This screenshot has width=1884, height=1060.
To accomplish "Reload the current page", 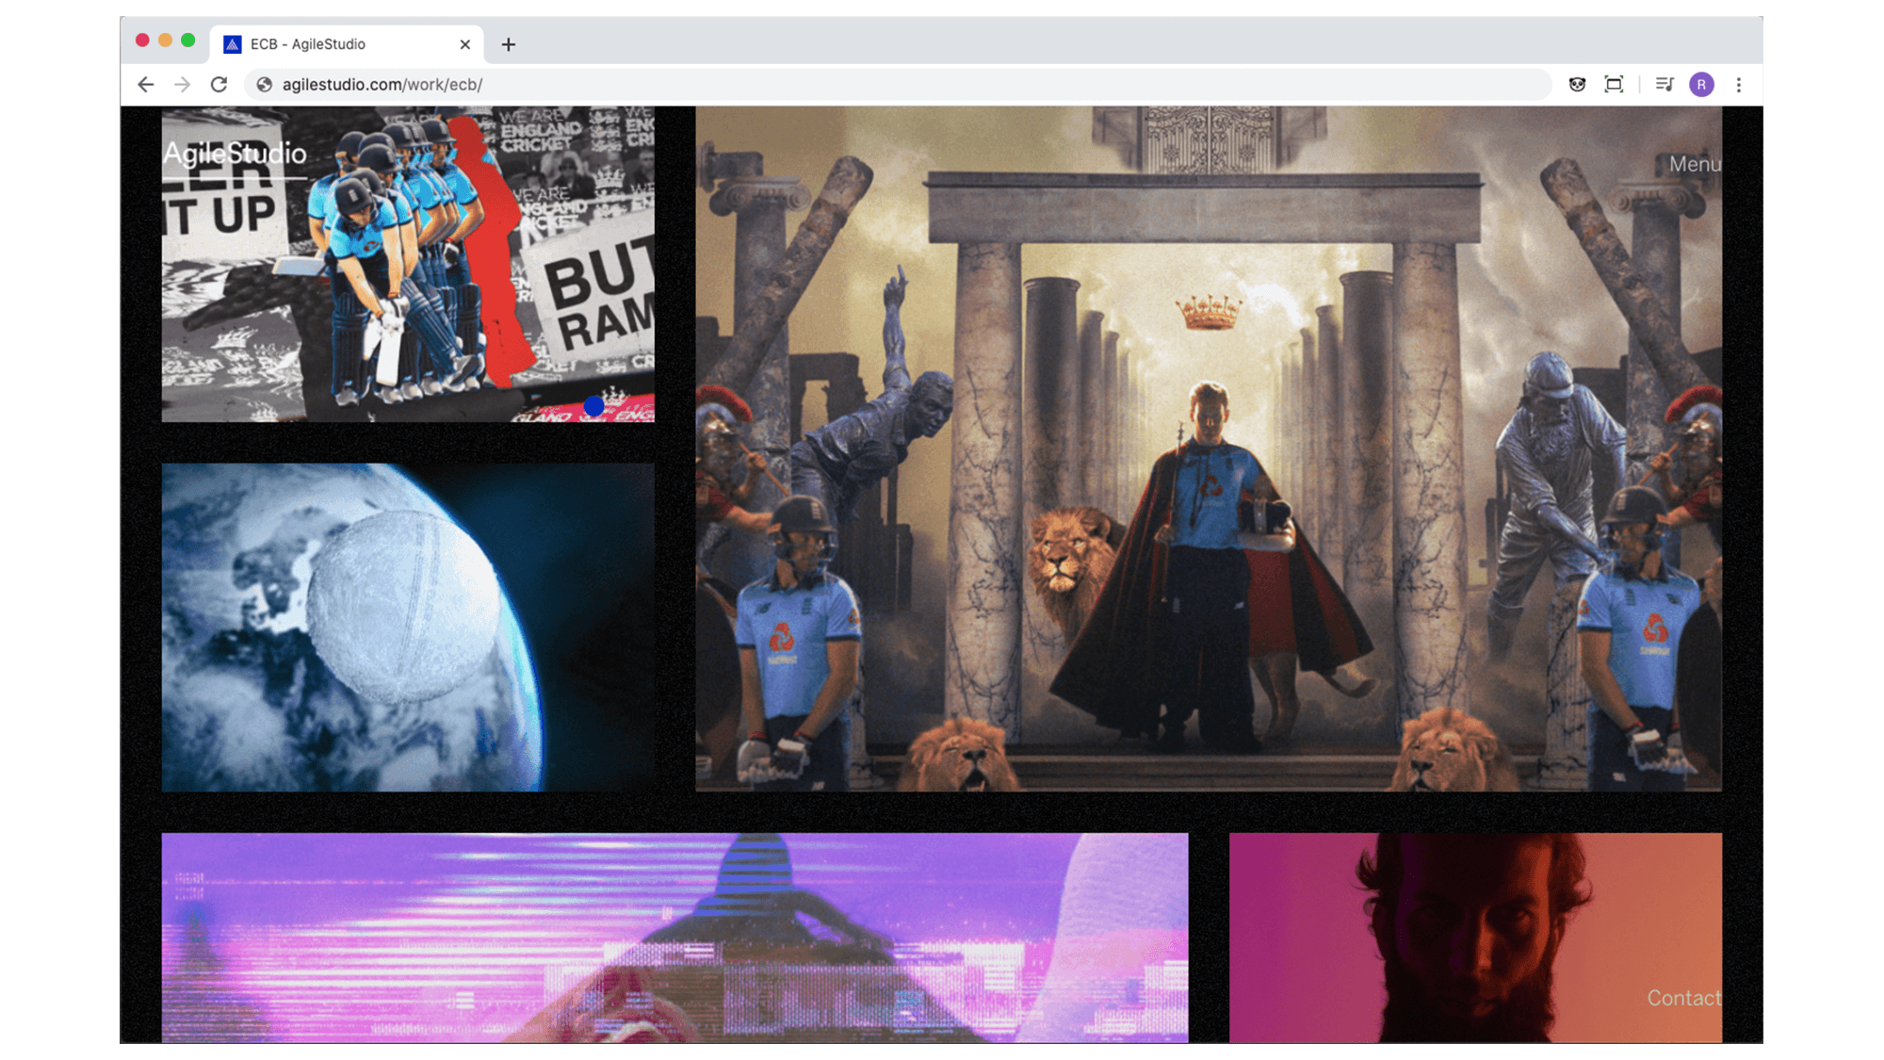I will (x=219, y=85).
